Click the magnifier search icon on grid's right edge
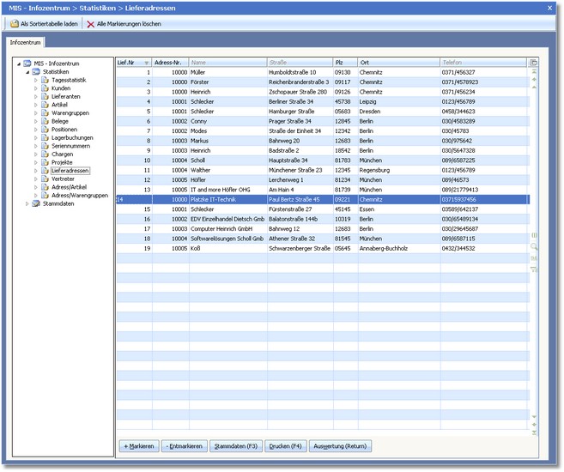The width and height of the screenshot is (564, 472). point(534,246)
